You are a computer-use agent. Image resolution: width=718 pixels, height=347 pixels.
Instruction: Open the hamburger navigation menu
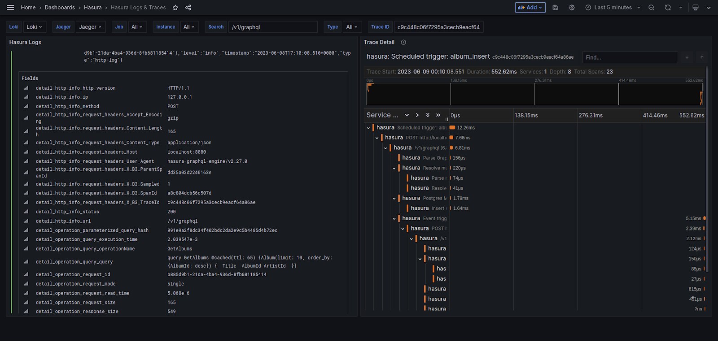click(11, 8)
